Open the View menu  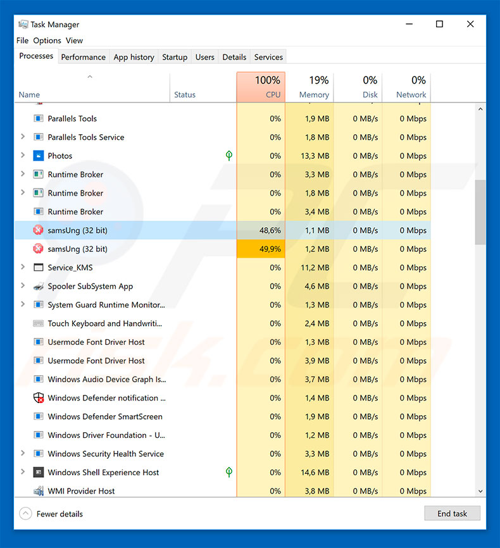click(x=74, y=40)
